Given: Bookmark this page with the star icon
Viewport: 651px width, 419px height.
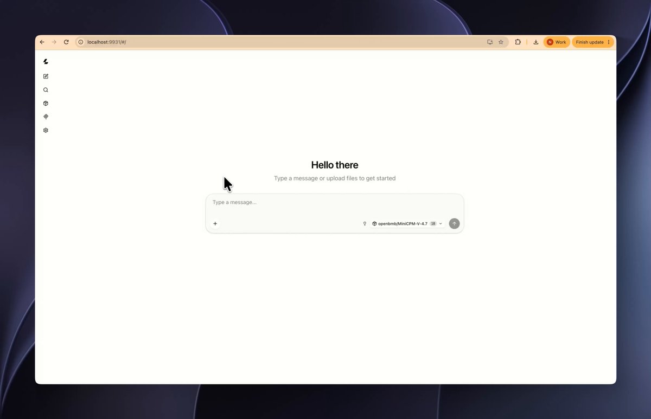Looking at the screenshot, I should point(501,42).
